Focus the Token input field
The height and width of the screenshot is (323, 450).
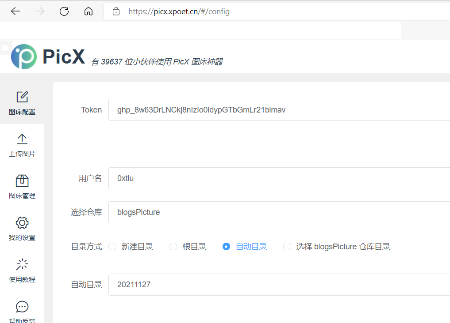279,110
